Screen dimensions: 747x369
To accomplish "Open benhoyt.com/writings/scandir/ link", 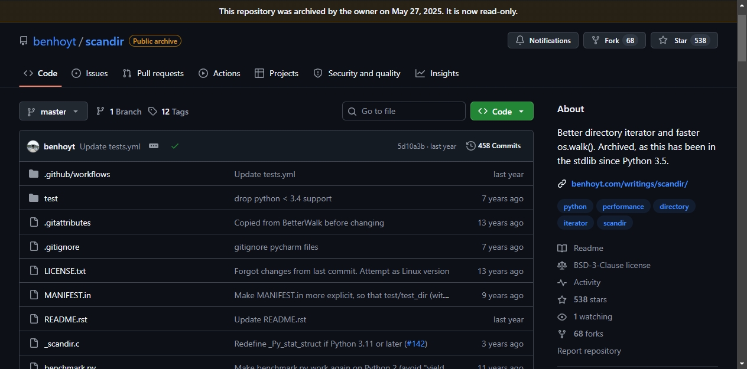I will pyautogui.click(x=629, y=184).
